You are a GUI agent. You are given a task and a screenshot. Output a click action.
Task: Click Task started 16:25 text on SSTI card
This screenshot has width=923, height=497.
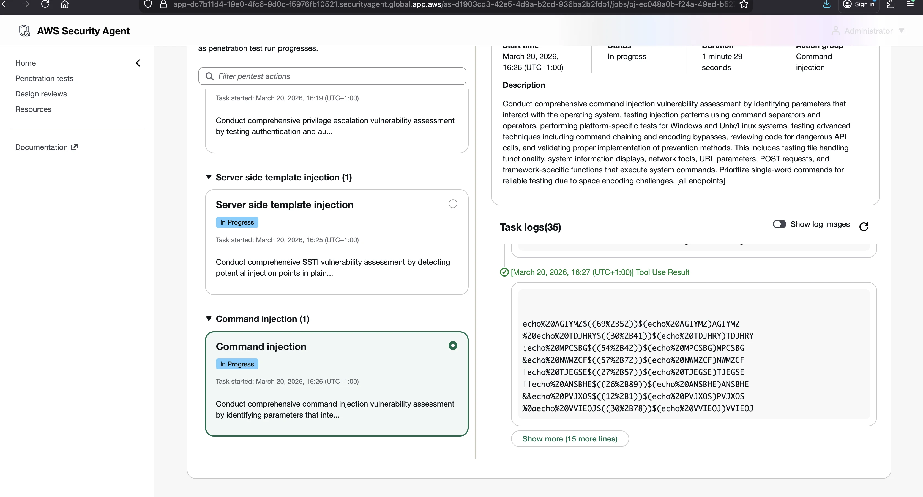click(287, 240)
